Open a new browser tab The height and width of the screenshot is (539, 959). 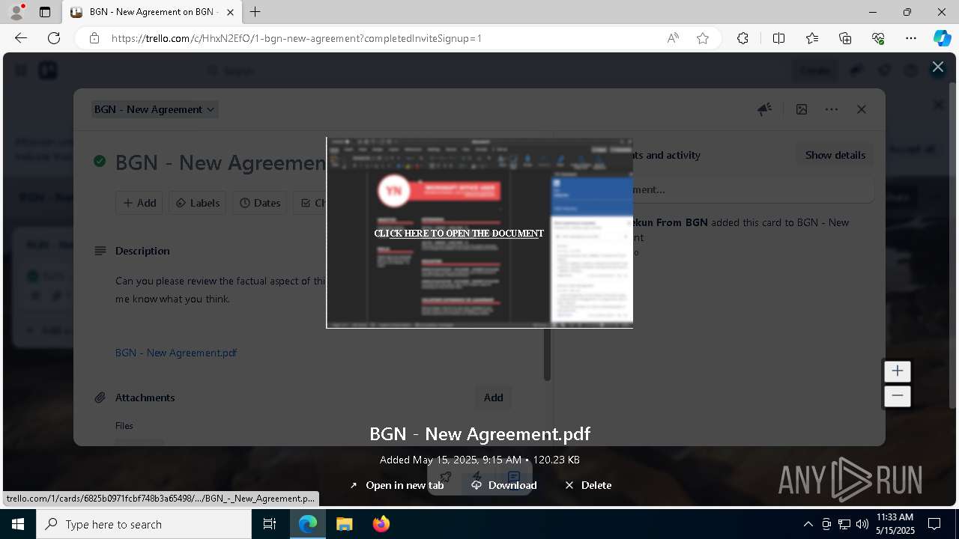pos(255,12)
